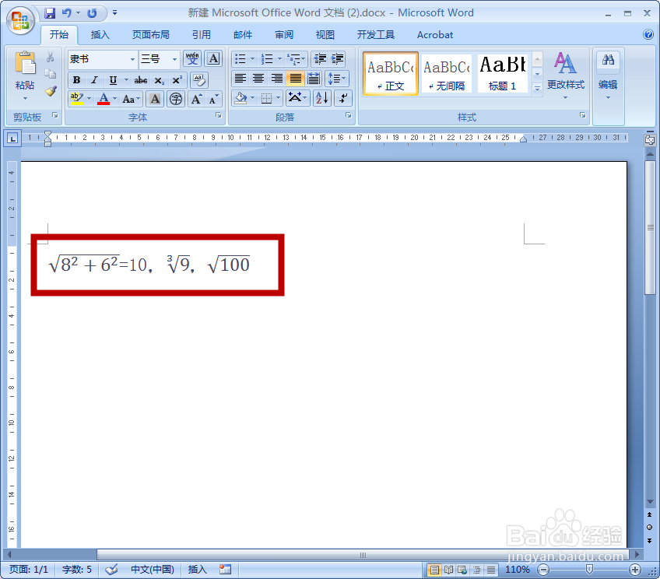Apply character border icon
The image size is (660, 579).
pyautogui.click(x=213, y=58)
